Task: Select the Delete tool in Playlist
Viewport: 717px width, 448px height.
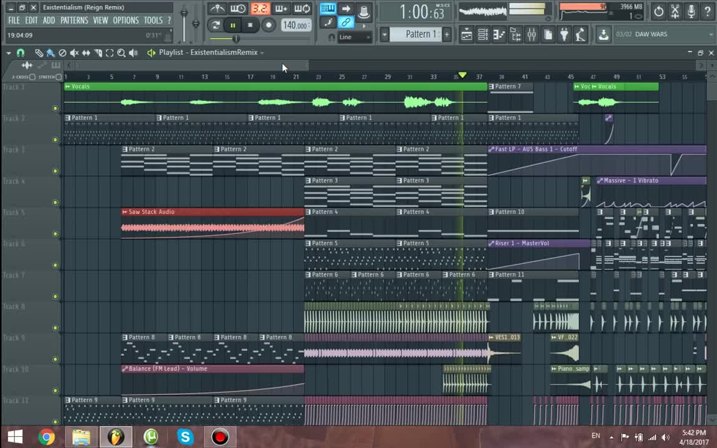Action: [x=62, y=53]
